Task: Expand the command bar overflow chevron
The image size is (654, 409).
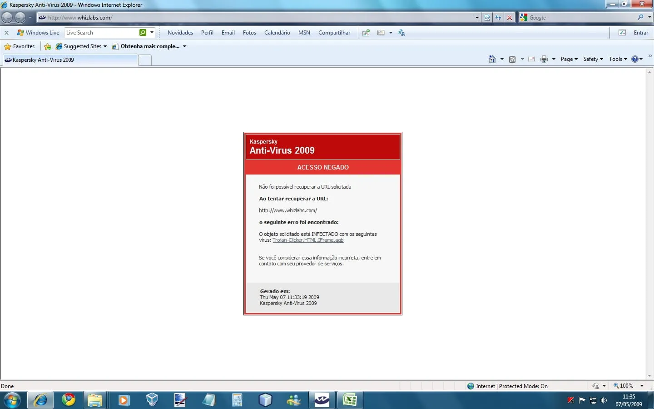Action: tap(650, 56)
